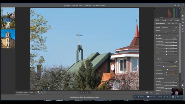Screen dimensions: 185x104
Task: Open the Presets circles icon
Action: tap(183, 29)
